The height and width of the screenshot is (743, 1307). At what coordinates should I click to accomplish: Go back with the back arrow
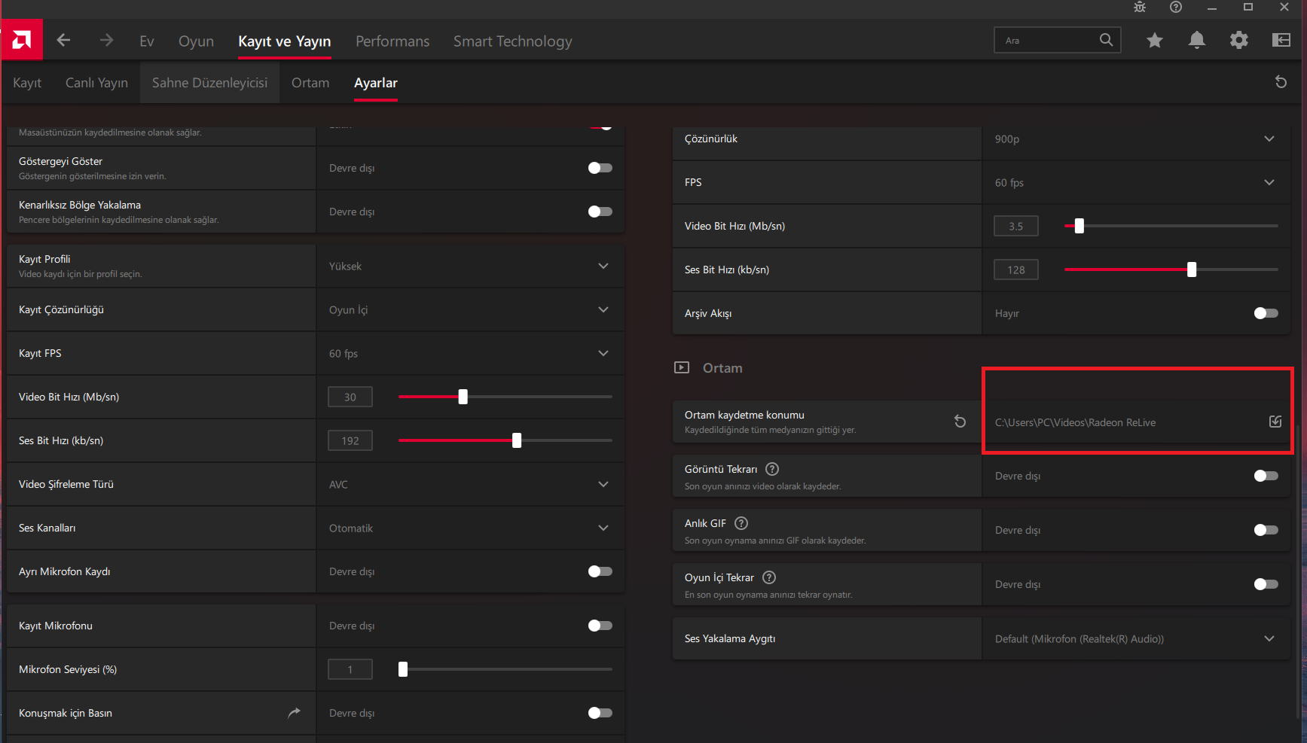coord(64,41)
